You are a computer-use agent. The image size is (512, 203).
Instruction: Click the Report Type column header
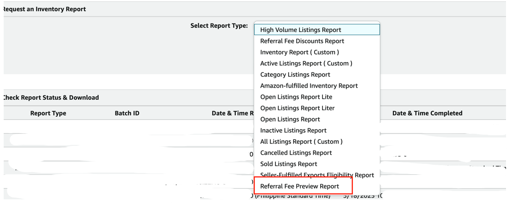48,113
